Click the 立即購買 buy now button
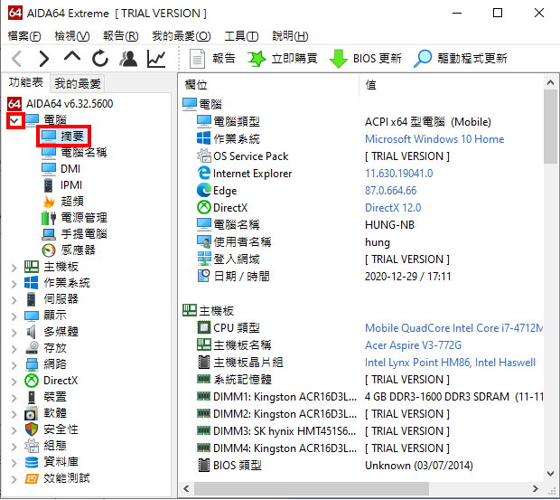Viewport: 560px width, 500px height. pos(283,59)
